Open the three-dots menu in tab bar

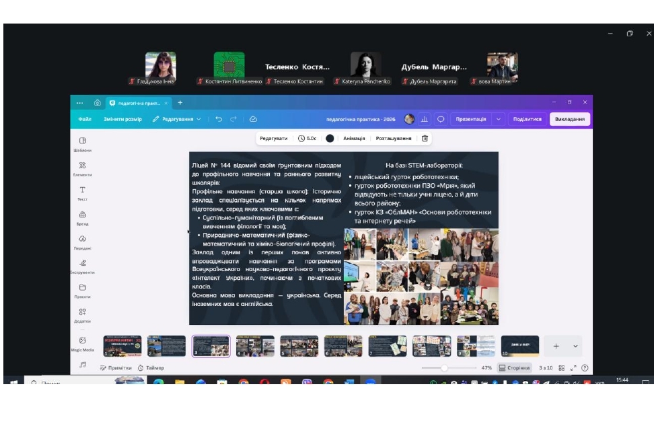pos(79,103)
